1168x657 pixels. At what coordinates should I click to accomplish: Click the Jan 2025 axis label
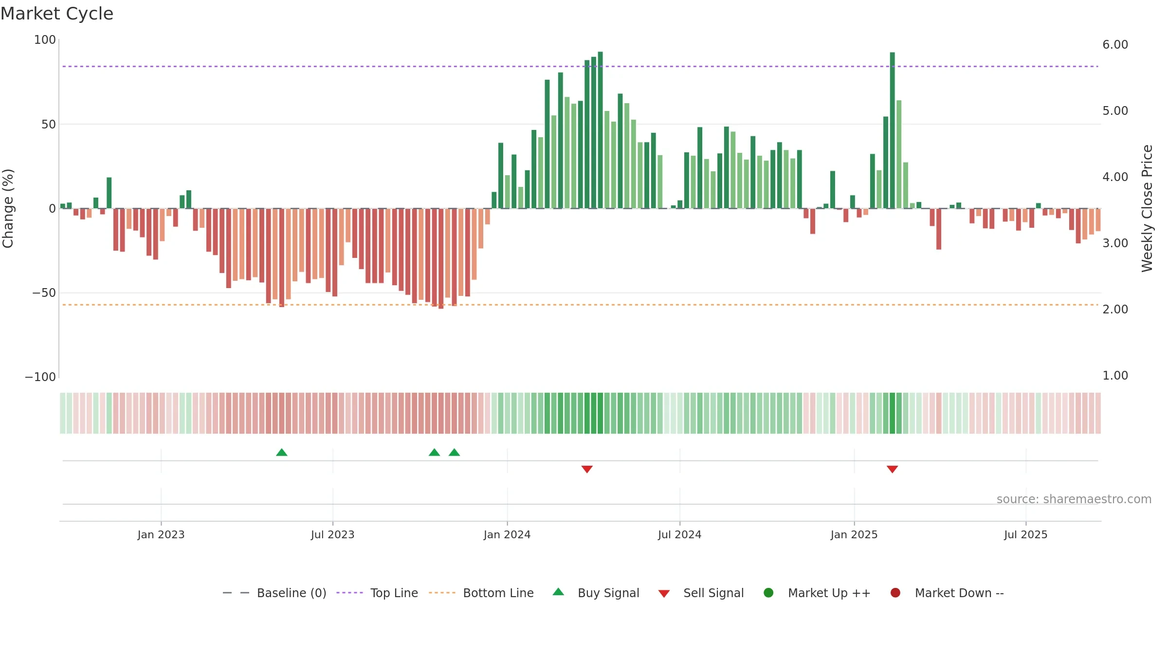[x=854, y=535]
